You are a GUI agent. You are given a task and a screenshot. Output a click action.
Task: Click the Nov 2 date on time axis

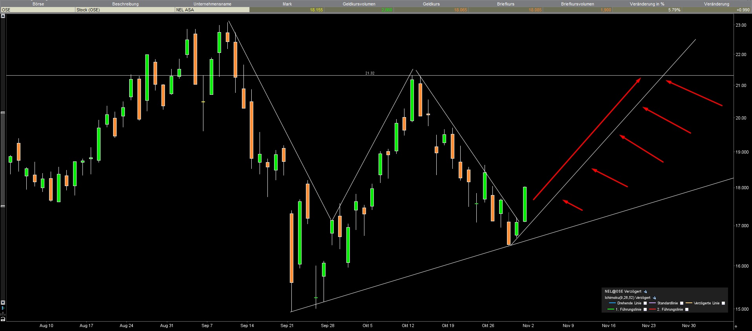click(x=528, y=326)
